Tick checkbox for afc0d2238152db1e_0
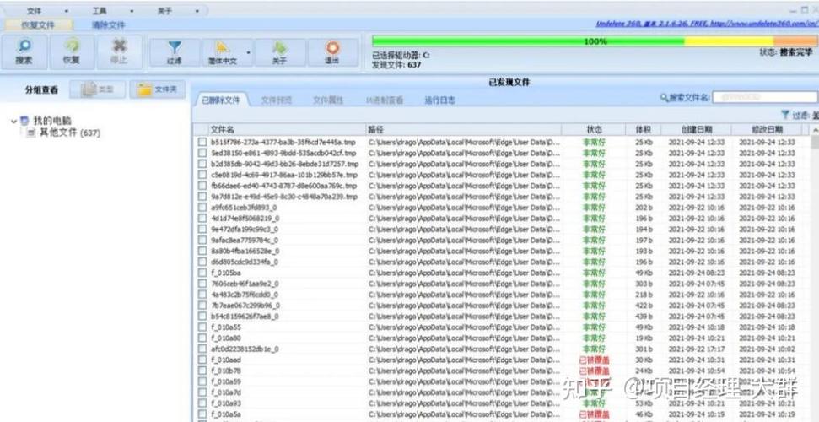The width and height of the screenshot is (819, 422). [202, 349]
